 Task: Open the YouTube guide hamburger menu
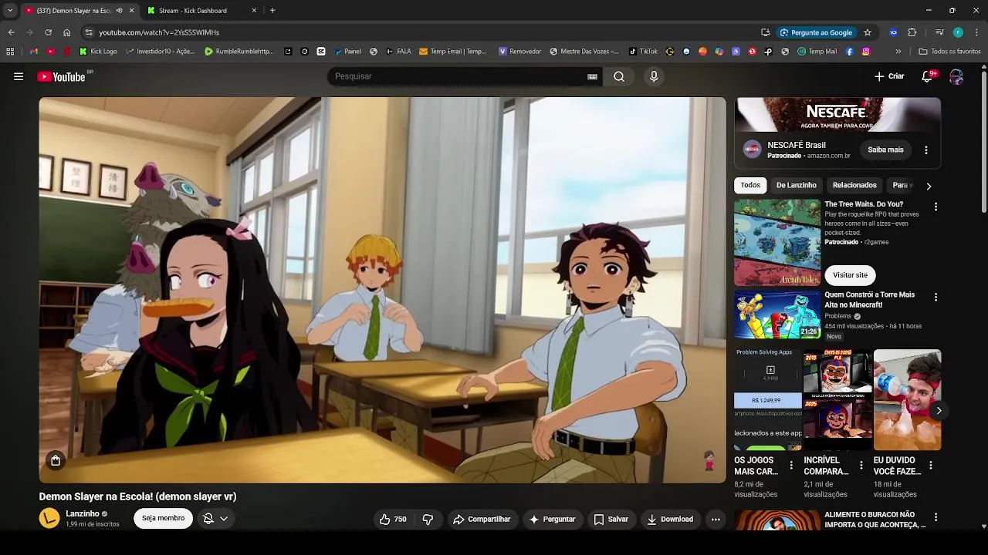coord(19,76)
